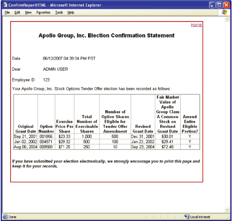Select option number 001856 cell
The height and width of the screenshot is (221, 232).
tap(46, 136)
